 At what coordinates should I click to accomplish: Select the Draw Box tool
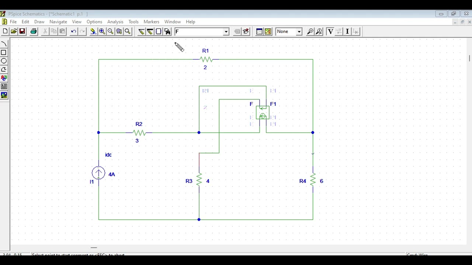[4, 53]
